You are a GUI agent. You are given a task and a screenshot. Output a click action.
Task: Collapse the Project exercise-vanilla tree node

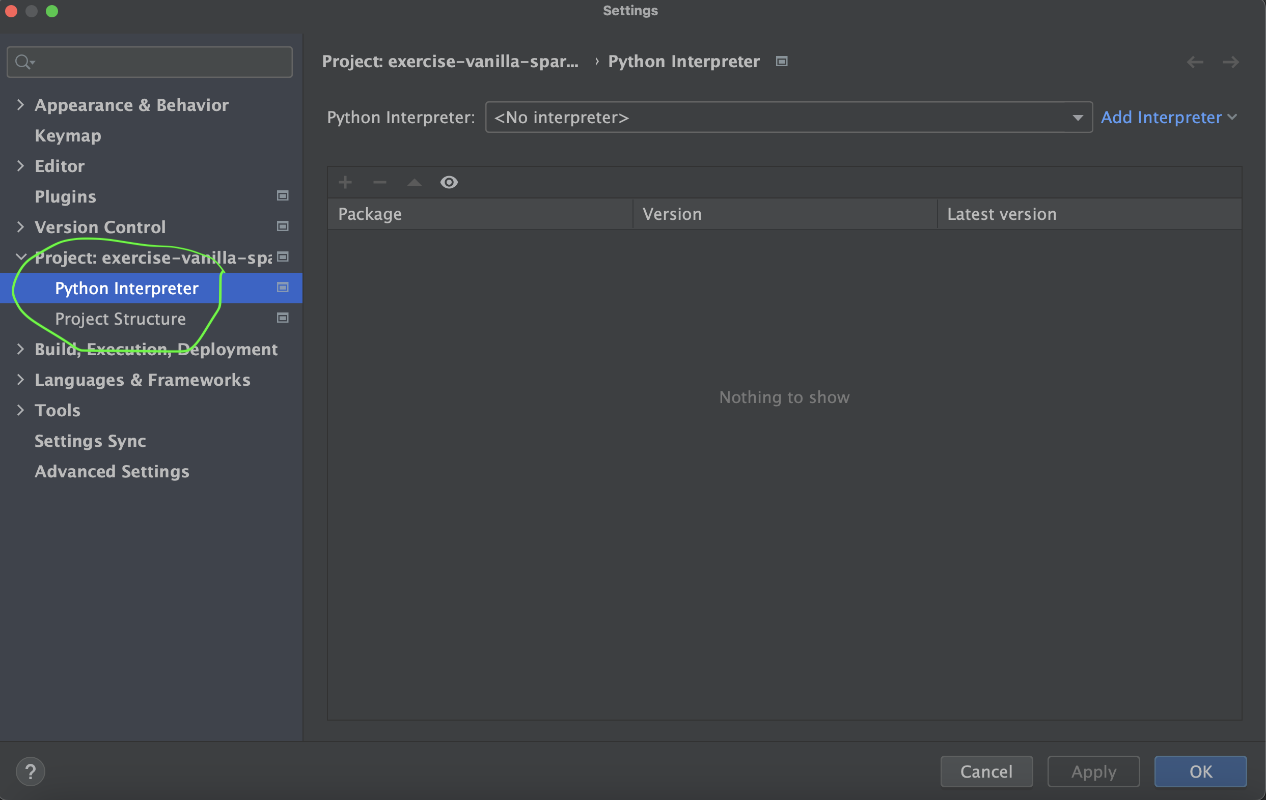[20, 257]
